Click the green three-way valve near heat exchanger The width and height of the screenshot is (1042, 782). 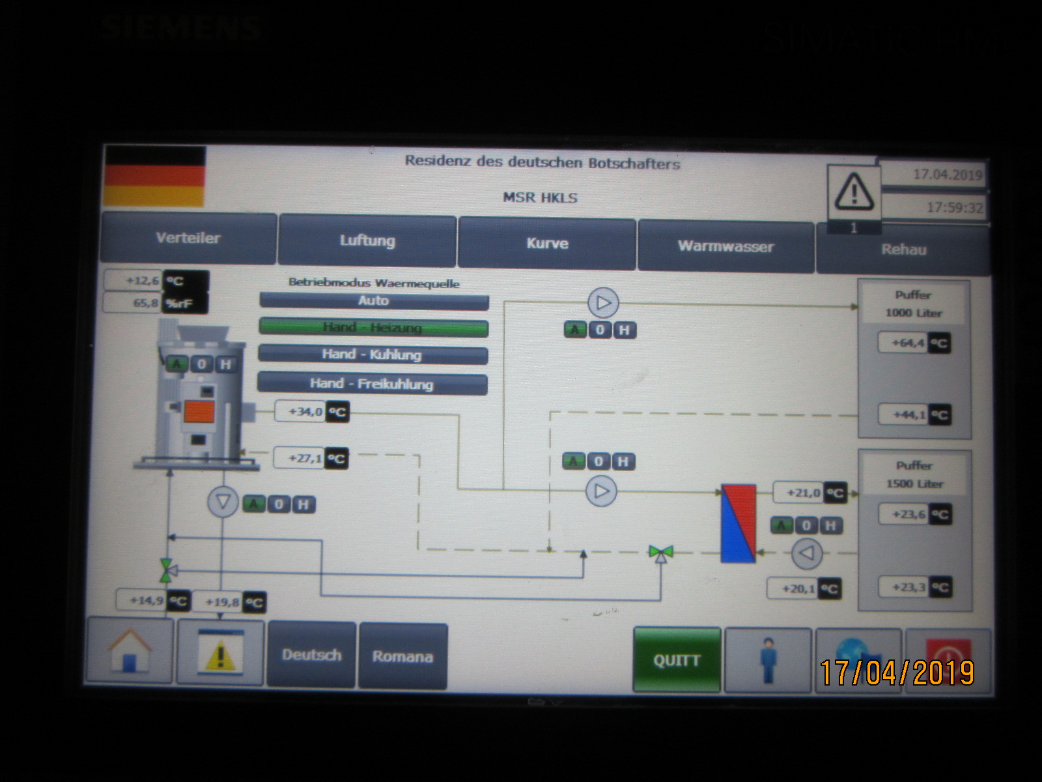[x=661, y=553]
